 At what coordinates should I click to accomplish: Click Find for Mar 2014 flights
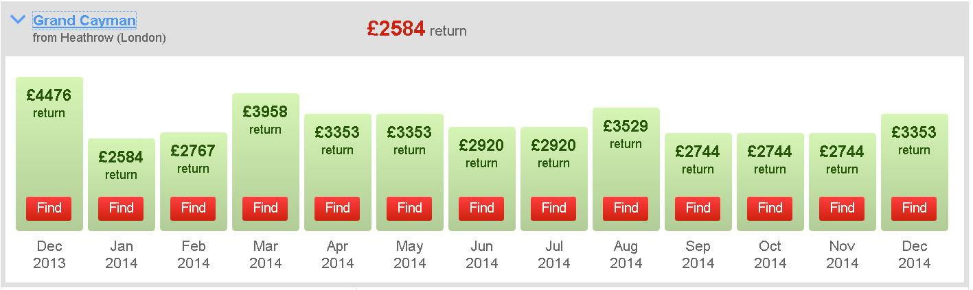point(266,208)
